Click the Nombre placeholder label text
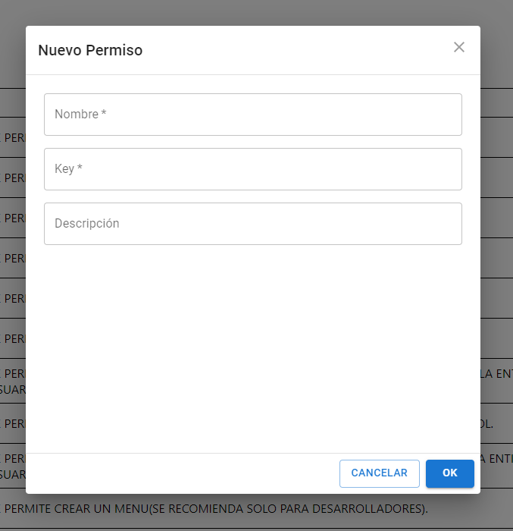513x531 pixels. pos(77,115)
